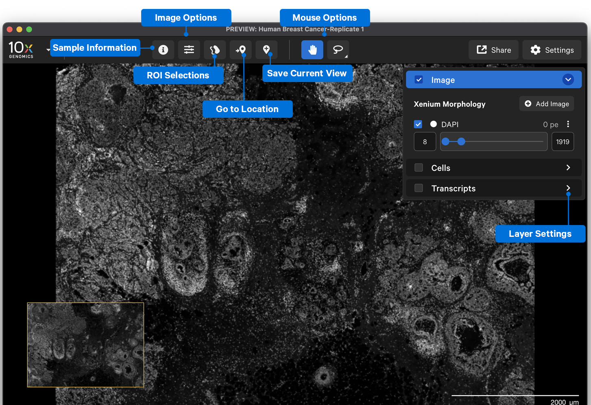Open DAPI channel three-dot menu
The height and width of the screenshot is (405, 591).
click(x=568, y=124)
